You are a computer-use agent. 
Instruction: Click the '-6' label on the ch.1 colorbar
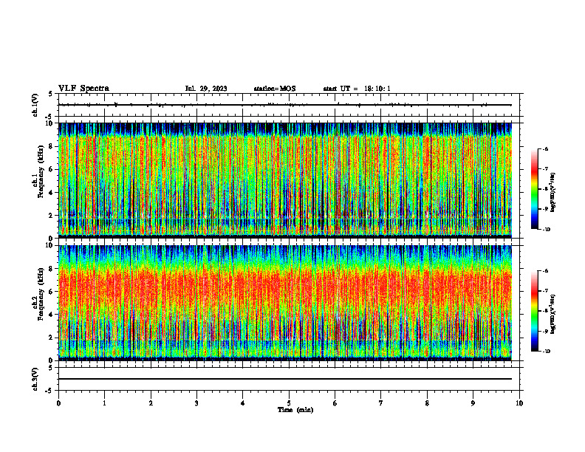click(545, 149)
